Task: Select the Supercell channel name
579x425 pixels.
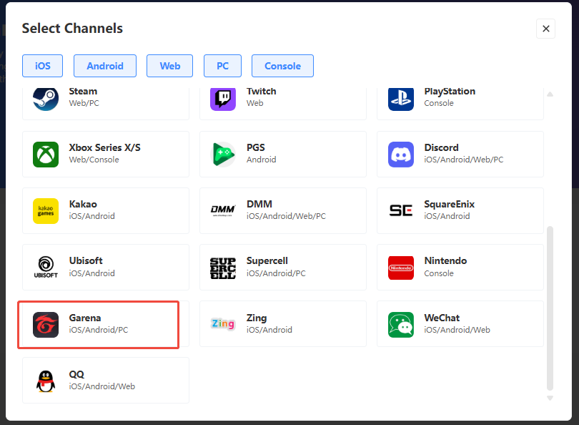Action: click(x=267, y=260)
